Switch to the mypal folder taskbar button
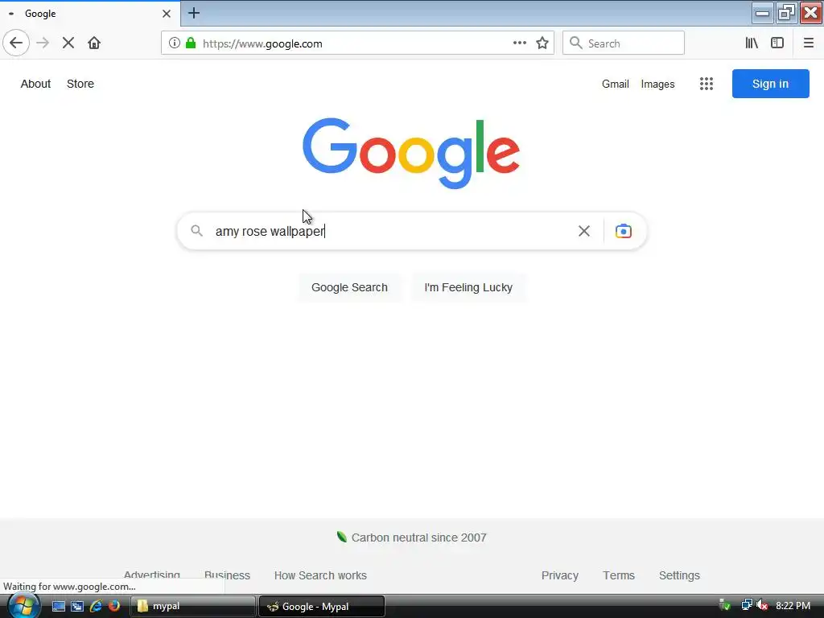Screen dimensions: 824x618 click(x=193, y=606)
